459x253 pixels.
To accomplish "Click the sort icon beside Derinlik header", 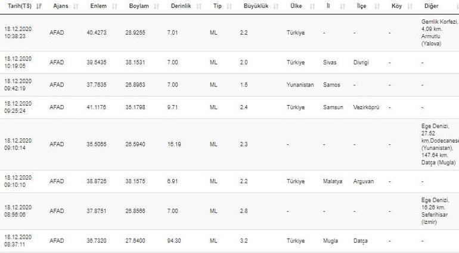I will click(196, 5).
